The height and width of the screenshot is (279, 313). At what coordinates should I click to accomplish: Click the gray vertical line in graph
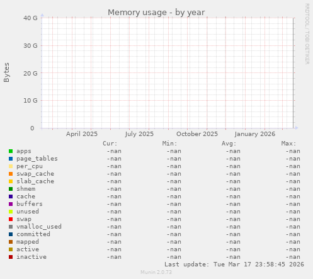pyautogui.click(x=293, y=73)
